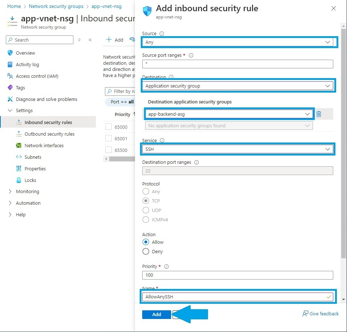The width and height of the screenshot is (347, 332).
Task: Select the UDP protocol option
Action: point(145,210)
